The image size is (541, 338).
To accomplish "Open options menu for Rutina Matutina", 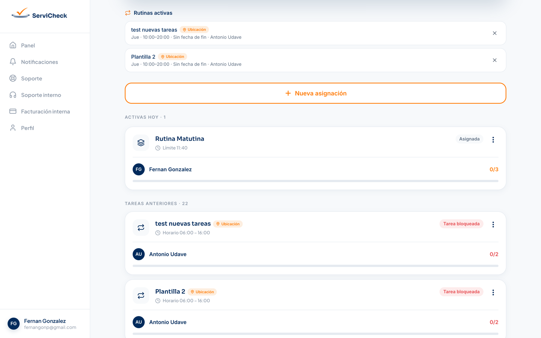I will pos(493,139).
